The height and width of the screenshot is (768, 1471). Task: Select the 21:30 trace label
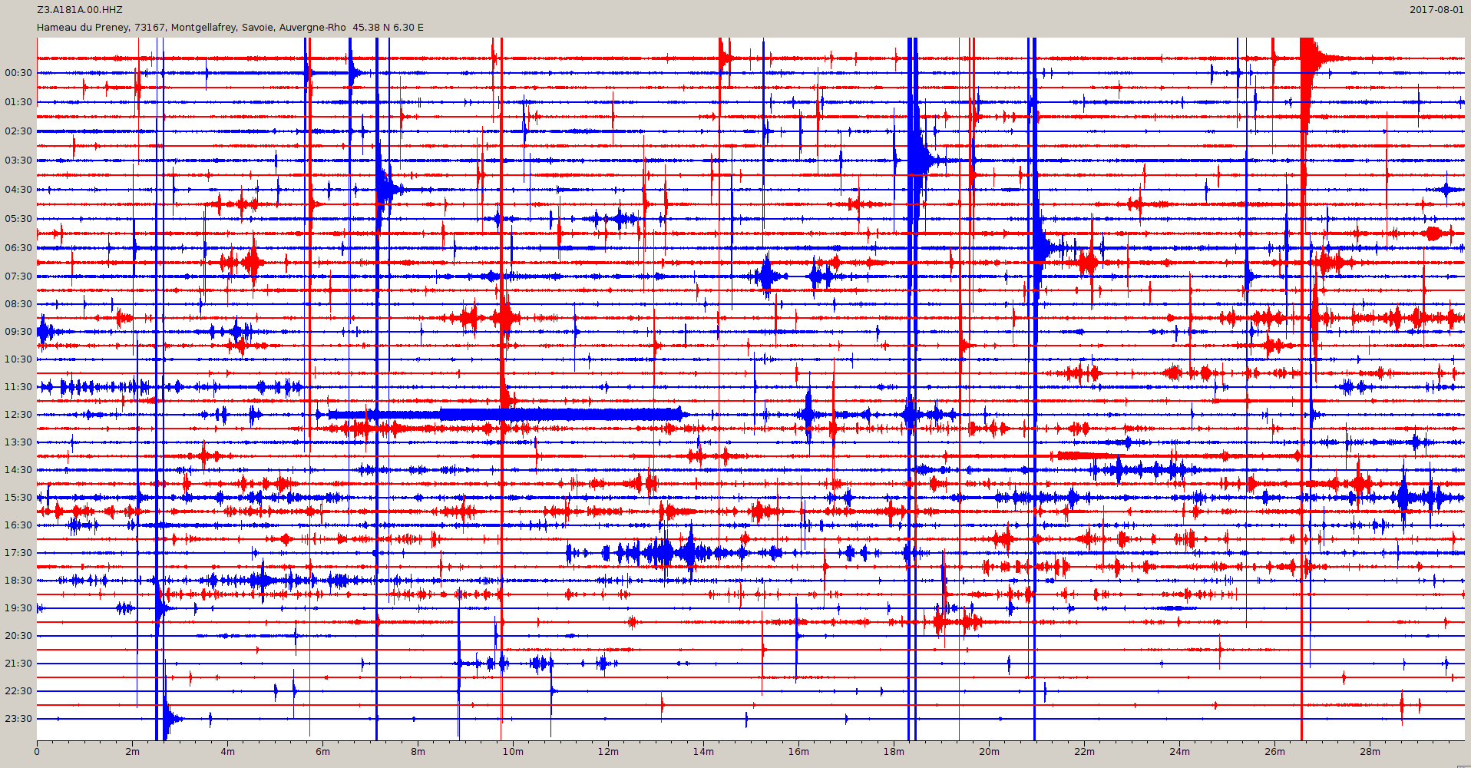click(18, 664)
